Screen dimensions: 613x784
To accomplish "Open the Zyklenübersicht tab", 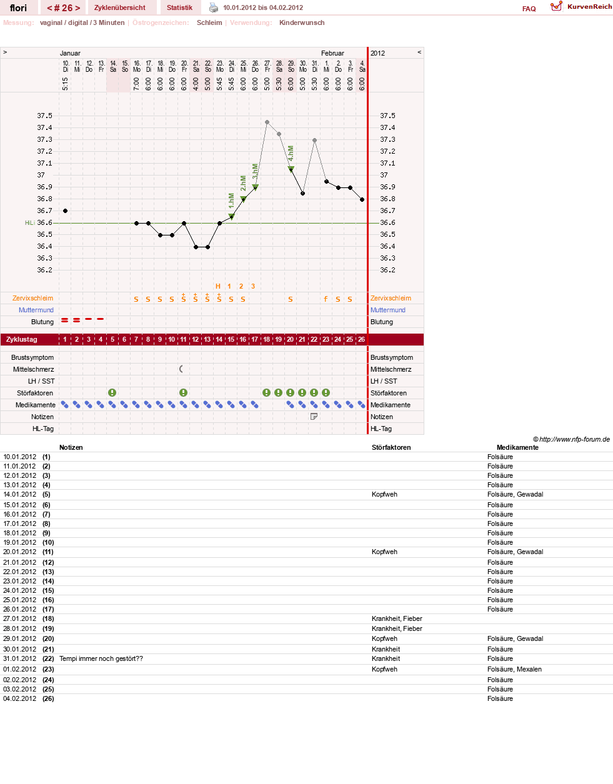I will coord(120,7).
